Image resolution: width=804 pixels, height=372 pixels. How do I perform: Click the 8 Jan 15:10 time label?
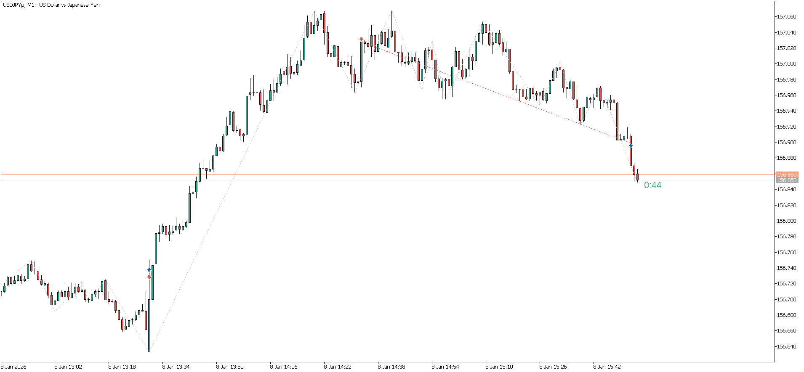click(x=499, y=367)
